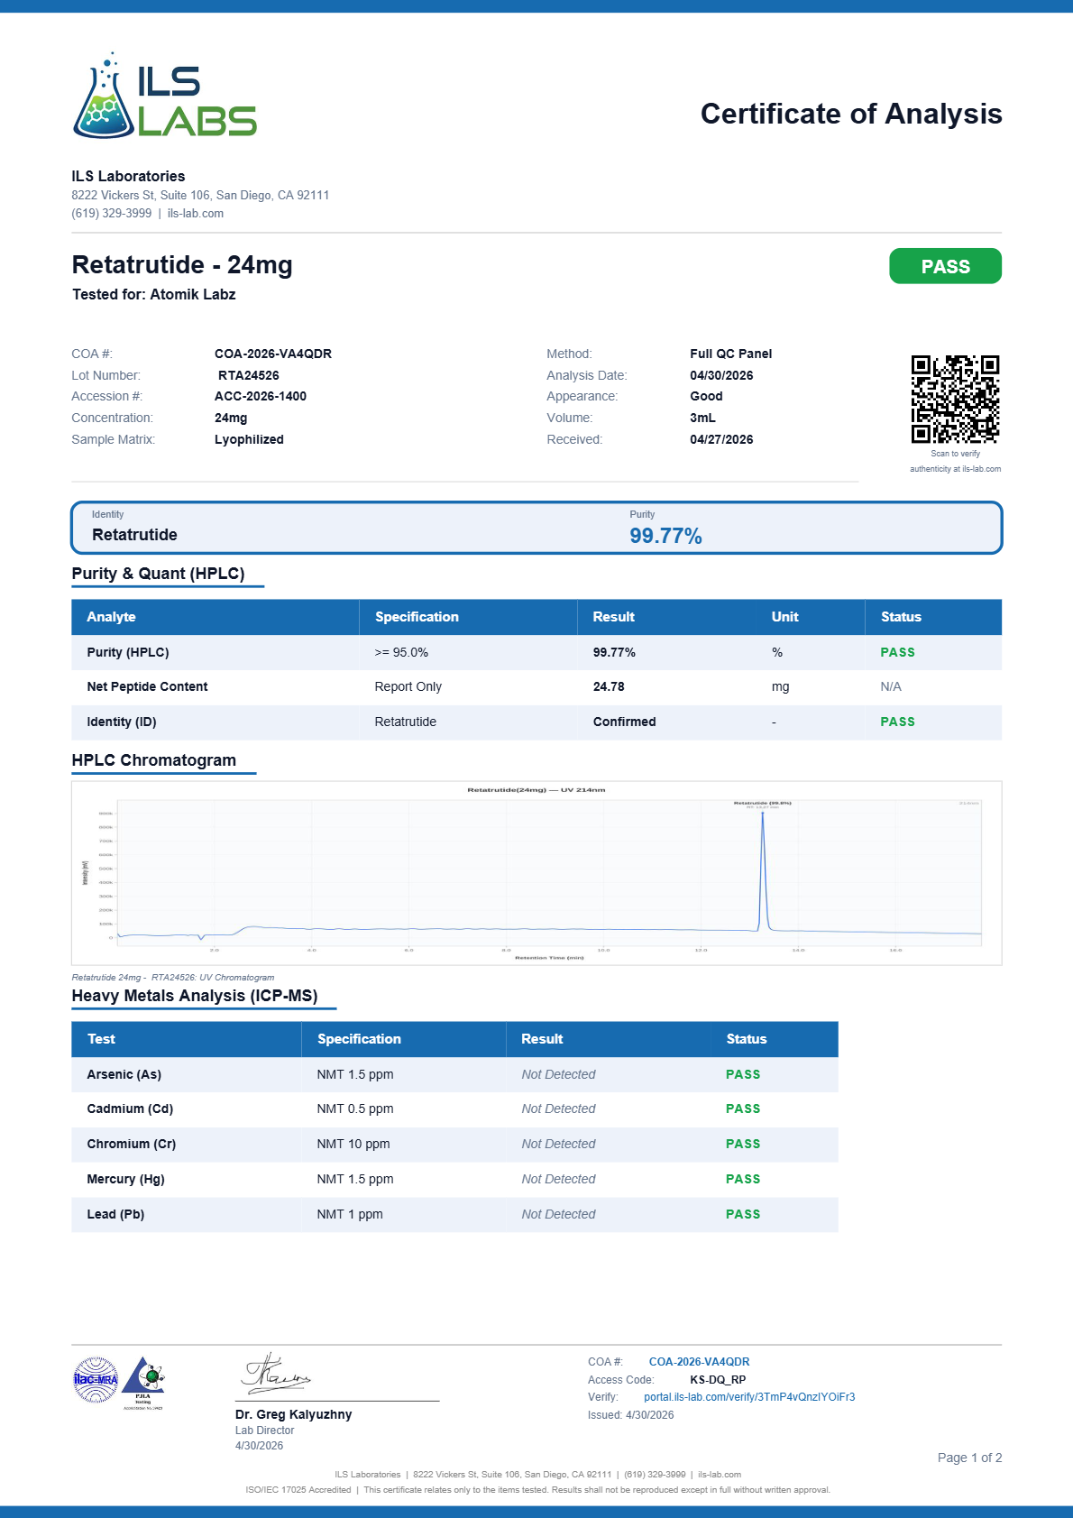Click the Method value 'Full QC Panel'
Viewport: 1073px width, 1518px height.
[x=731, y=354]
